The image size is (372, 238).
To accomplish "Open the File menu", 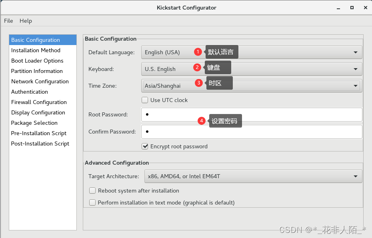I will click(x=8, y=21).
